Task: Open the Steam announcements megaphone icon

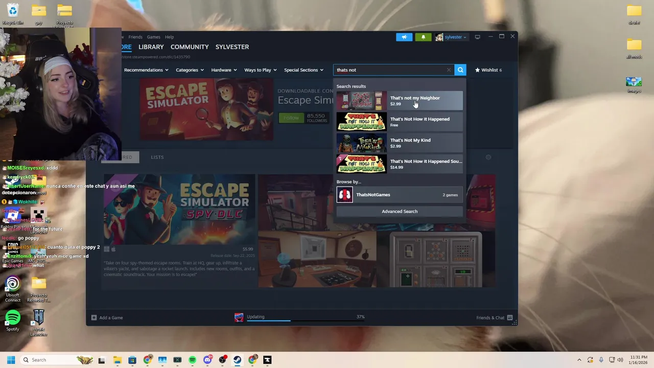Action: click(404, 37)
